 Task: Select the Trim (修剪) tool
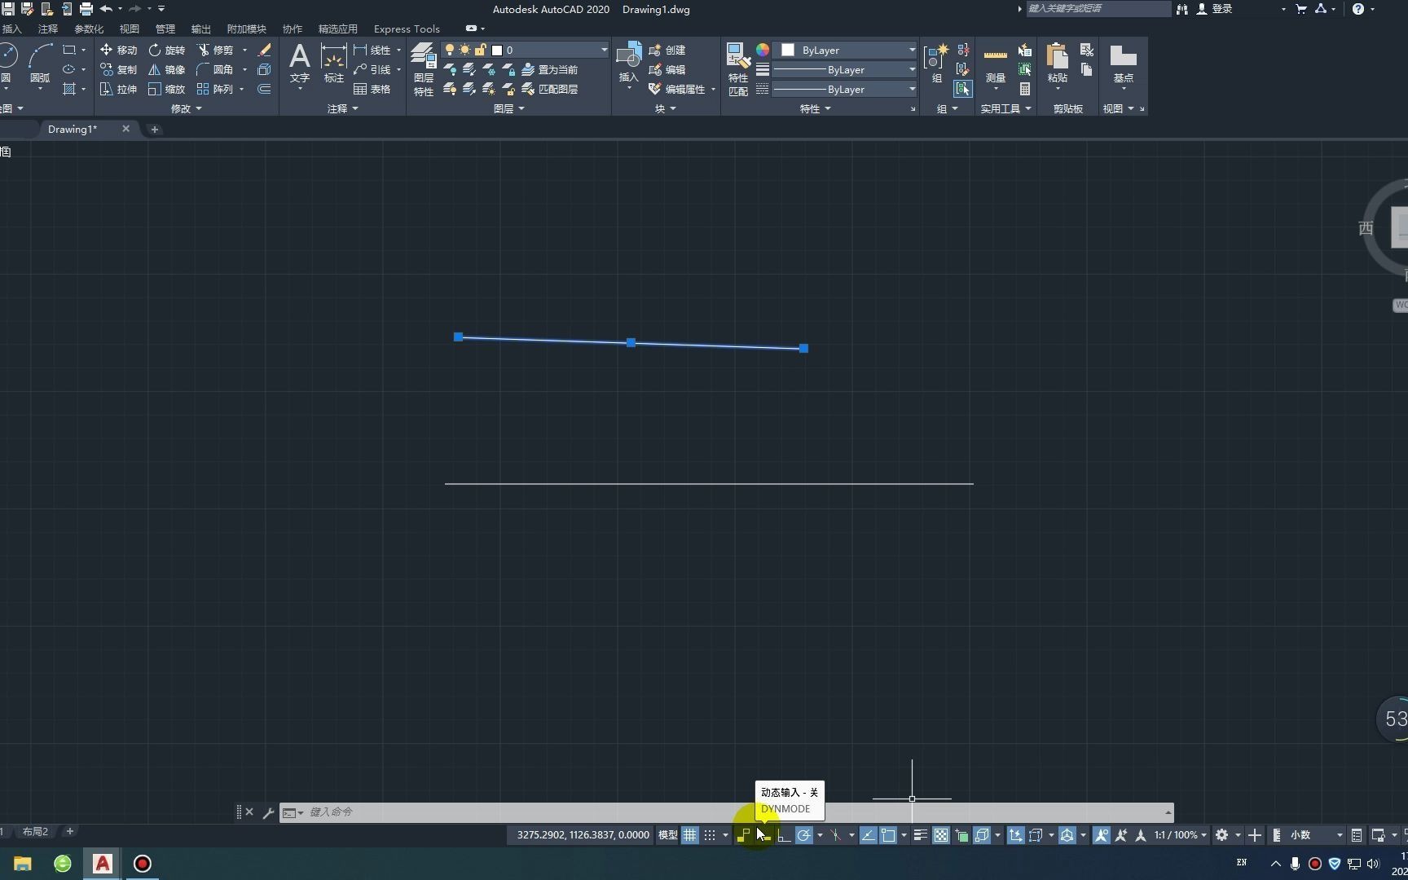[x=215, y=50]
